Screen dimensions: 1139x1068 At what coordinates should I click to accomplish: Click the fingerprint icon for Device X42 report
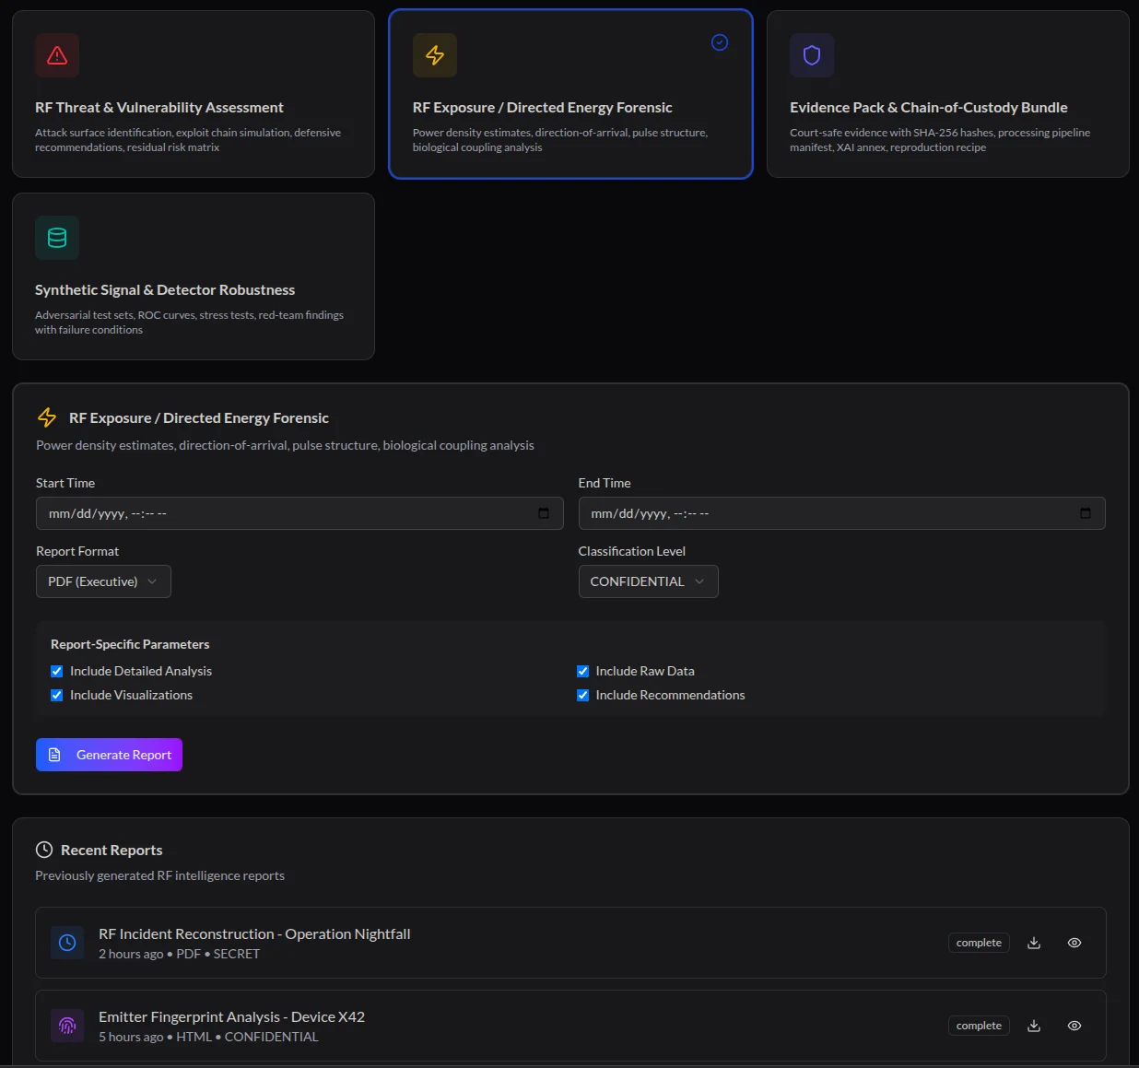(x=67, y=1026)
